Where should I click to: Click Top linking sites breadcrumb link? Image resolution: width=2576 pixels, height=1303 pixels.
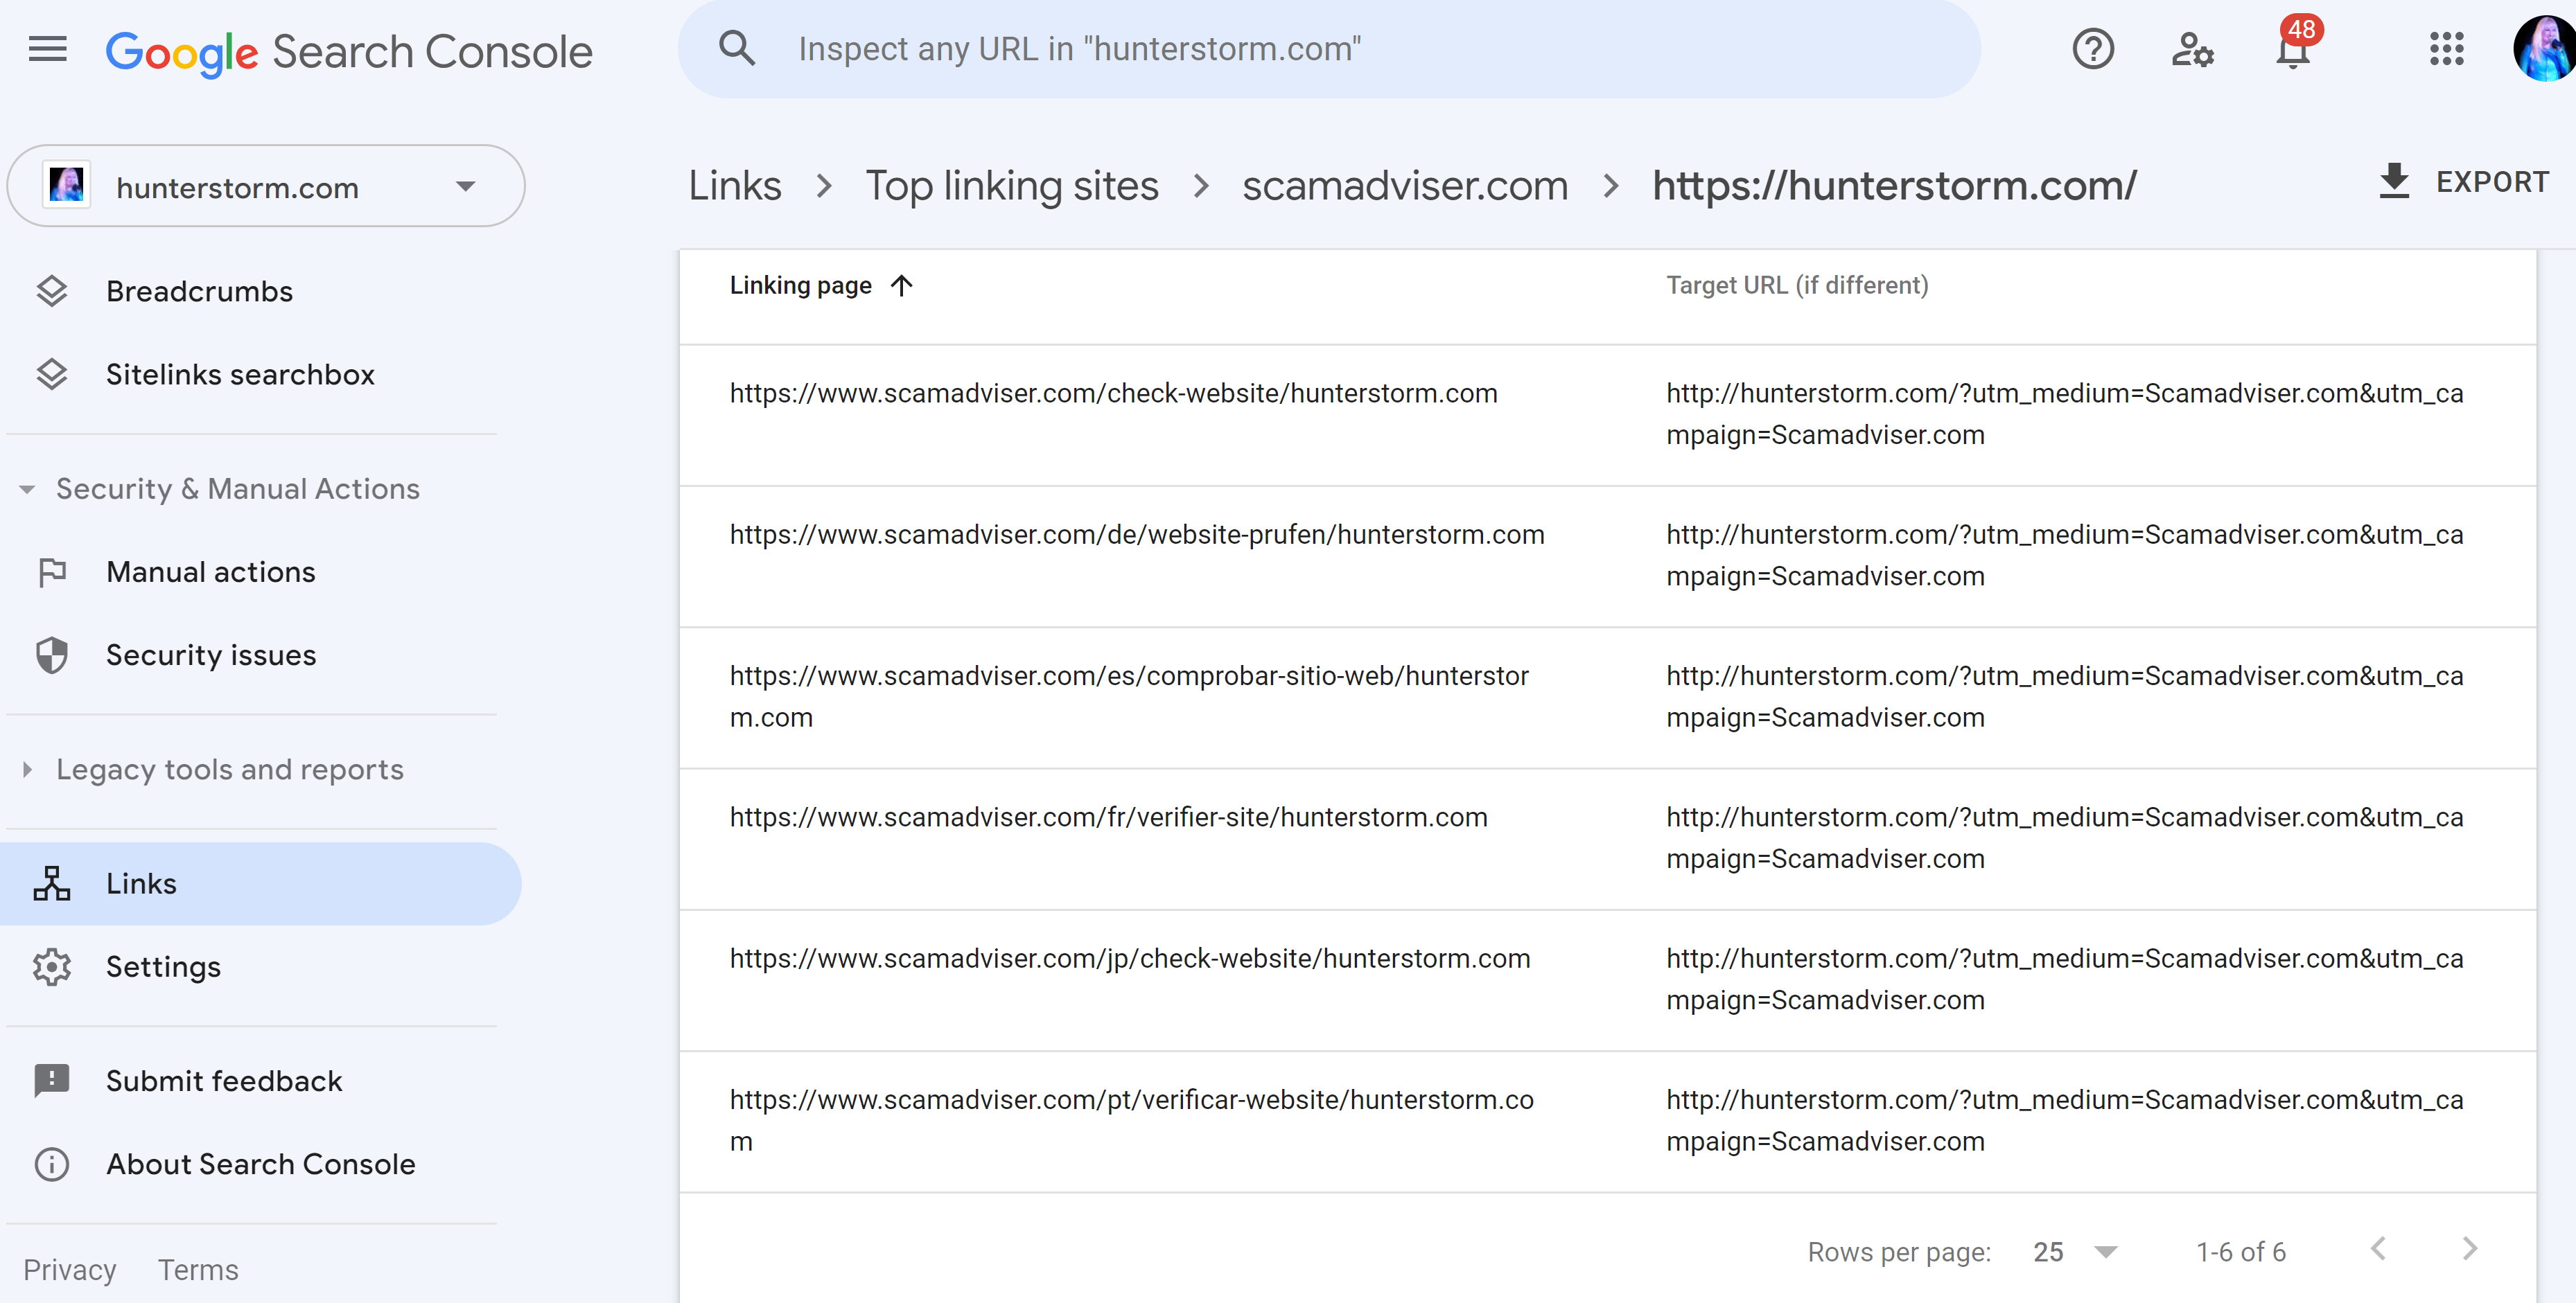1011,186
